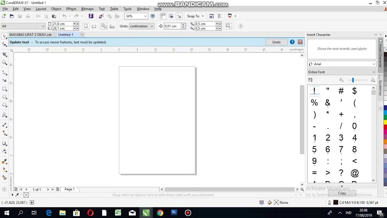Expand the application launcher dropdown arrow

(235, 16)
